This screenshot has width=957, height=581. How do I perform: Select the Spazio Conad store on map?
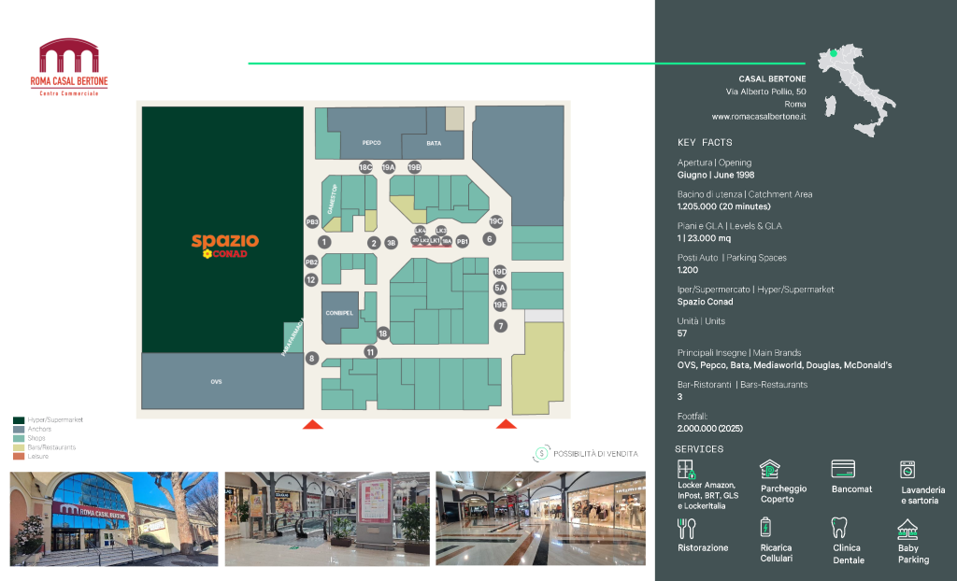pyautogui.click(x=222, y=230)
